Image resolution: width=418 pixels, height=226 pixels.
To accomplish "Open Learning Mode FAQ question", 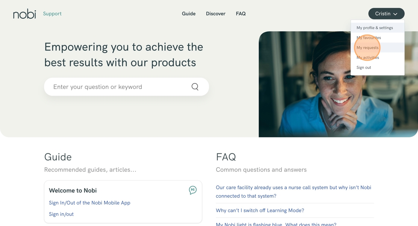I will coord(260,210).
